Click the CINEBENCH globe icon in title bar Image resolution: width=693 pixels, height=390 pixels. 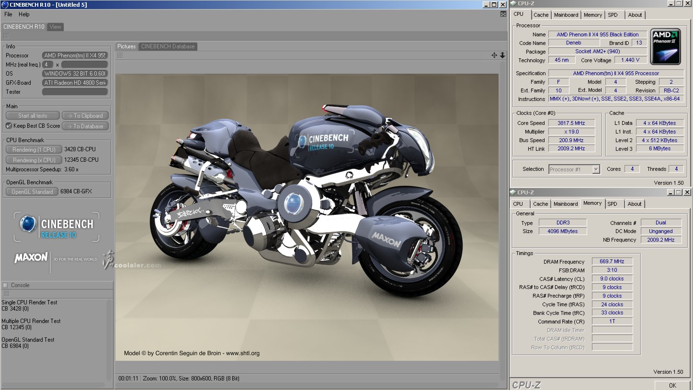pyautogui.click(x=5, y=4)
